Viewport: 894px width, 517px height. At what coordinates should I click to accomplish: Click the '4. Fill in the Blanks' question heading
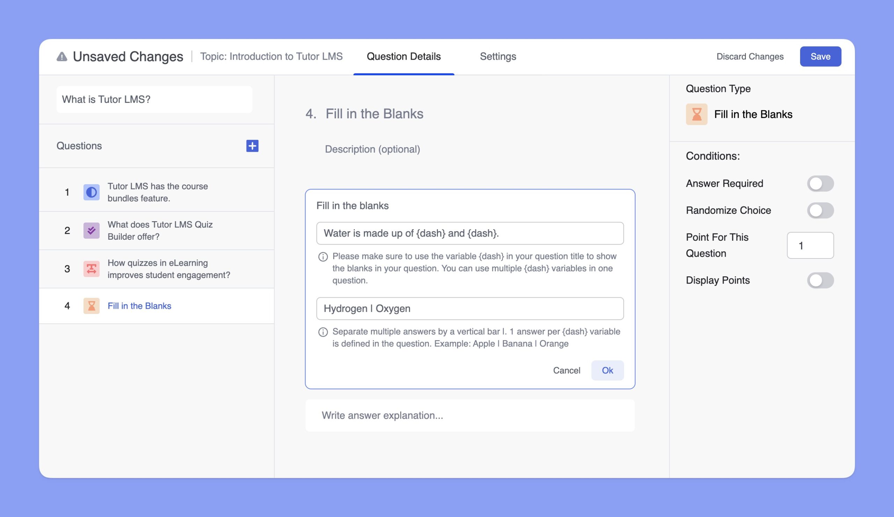[x=364, y=114]
